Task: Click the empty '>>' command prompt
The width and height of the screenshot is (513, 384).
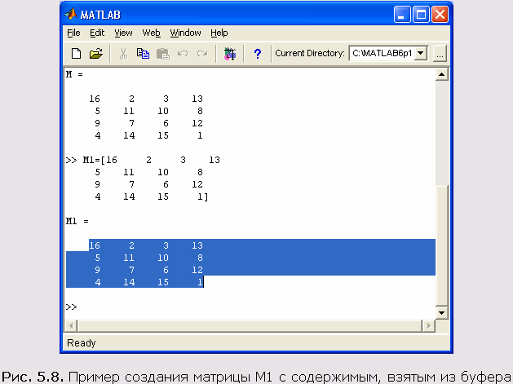Action: [x=71, y=307]
